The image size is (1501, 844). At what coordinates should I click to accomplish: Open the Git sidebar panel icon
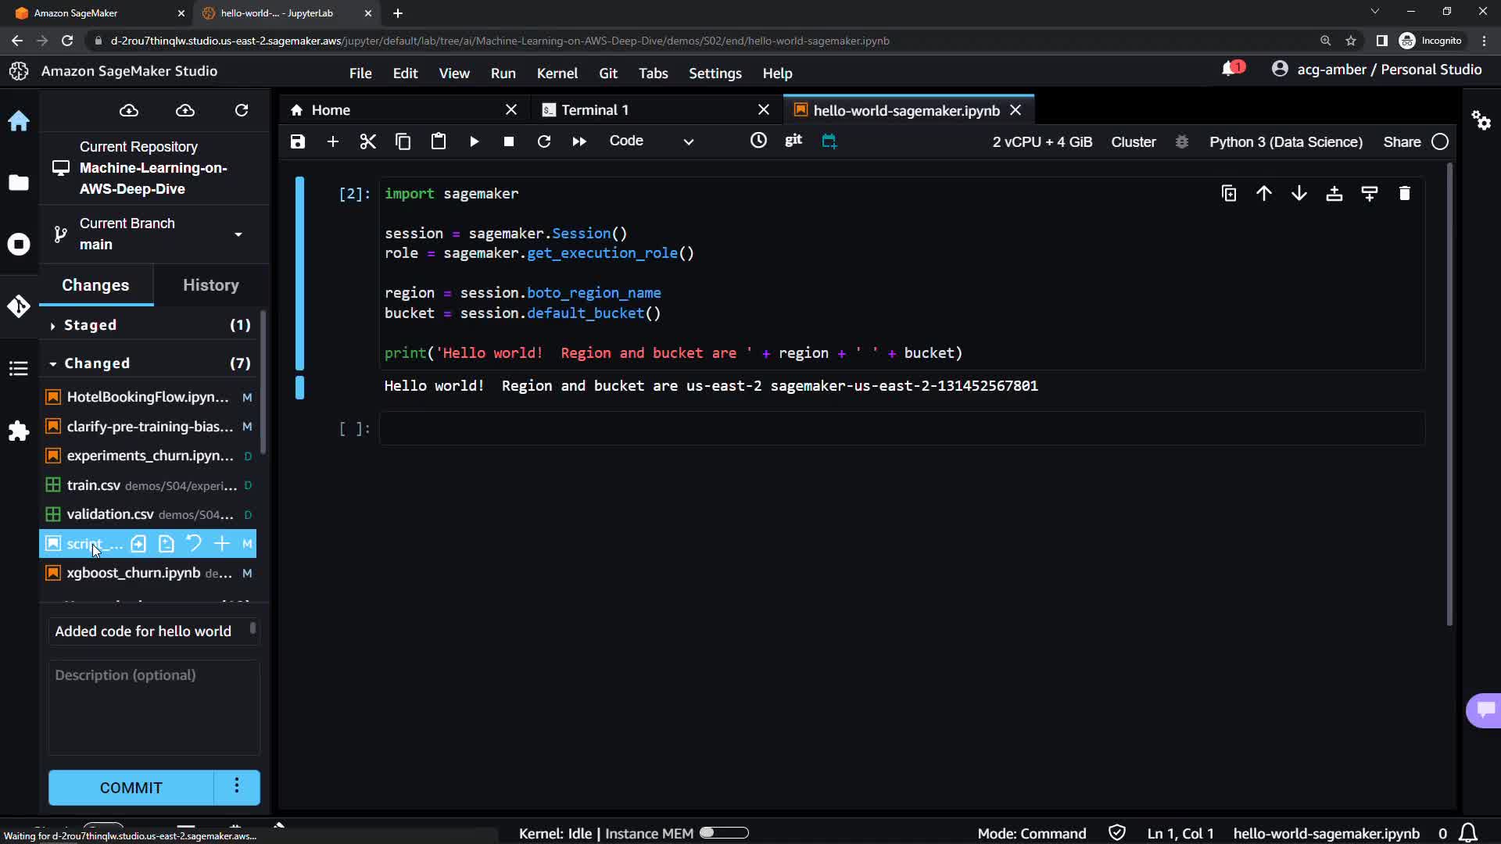click(x=19, y=306)
